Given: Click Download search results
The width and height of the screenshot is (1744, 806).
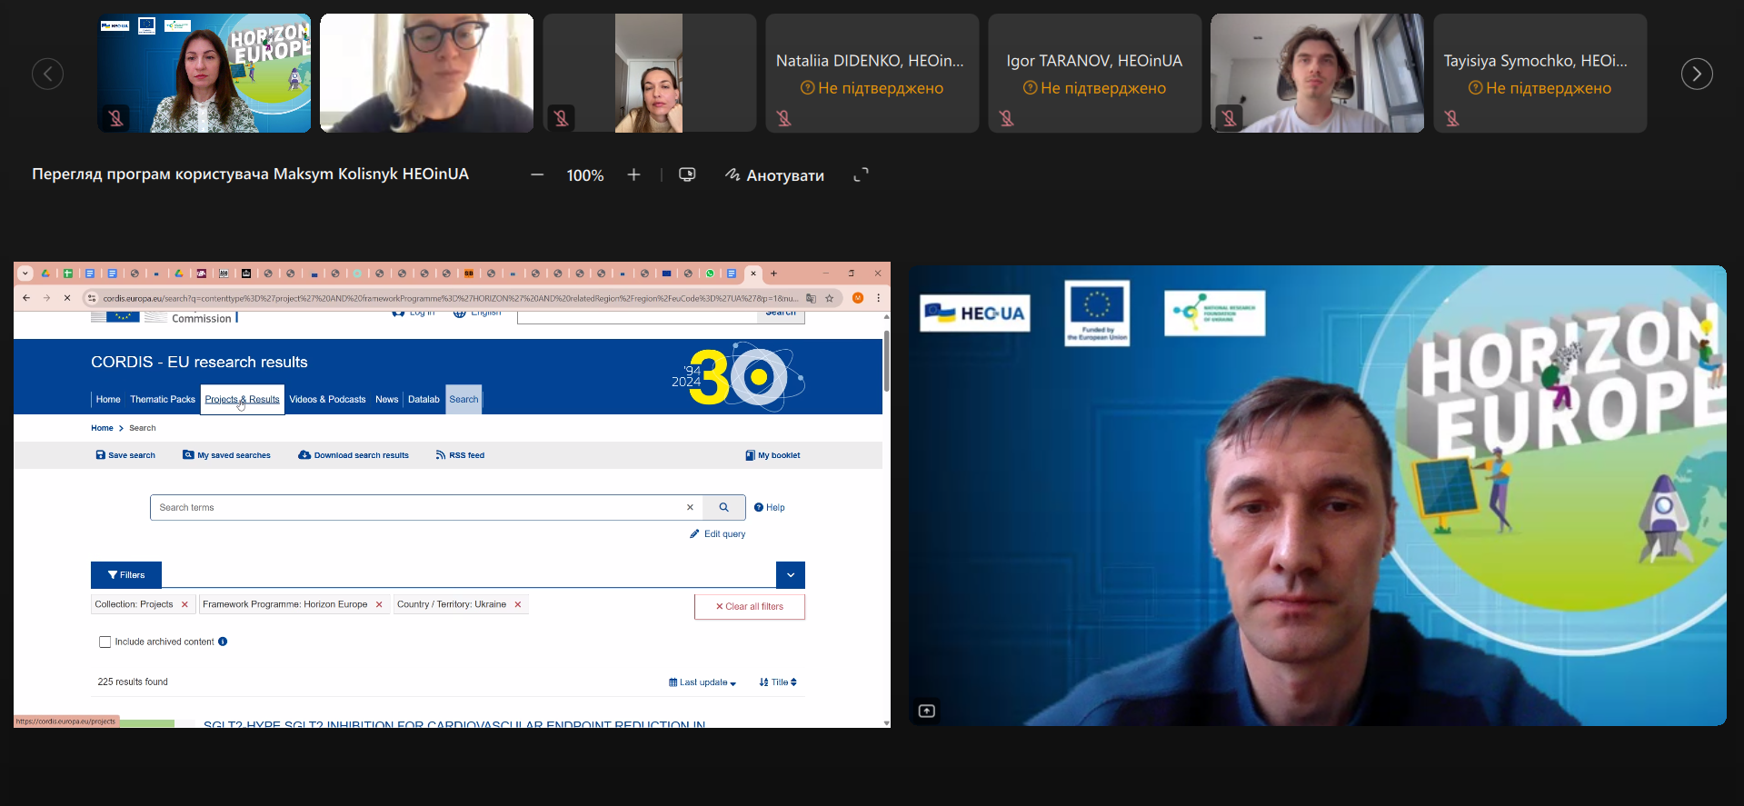Looking at the screenshot, I should (354, 455).
